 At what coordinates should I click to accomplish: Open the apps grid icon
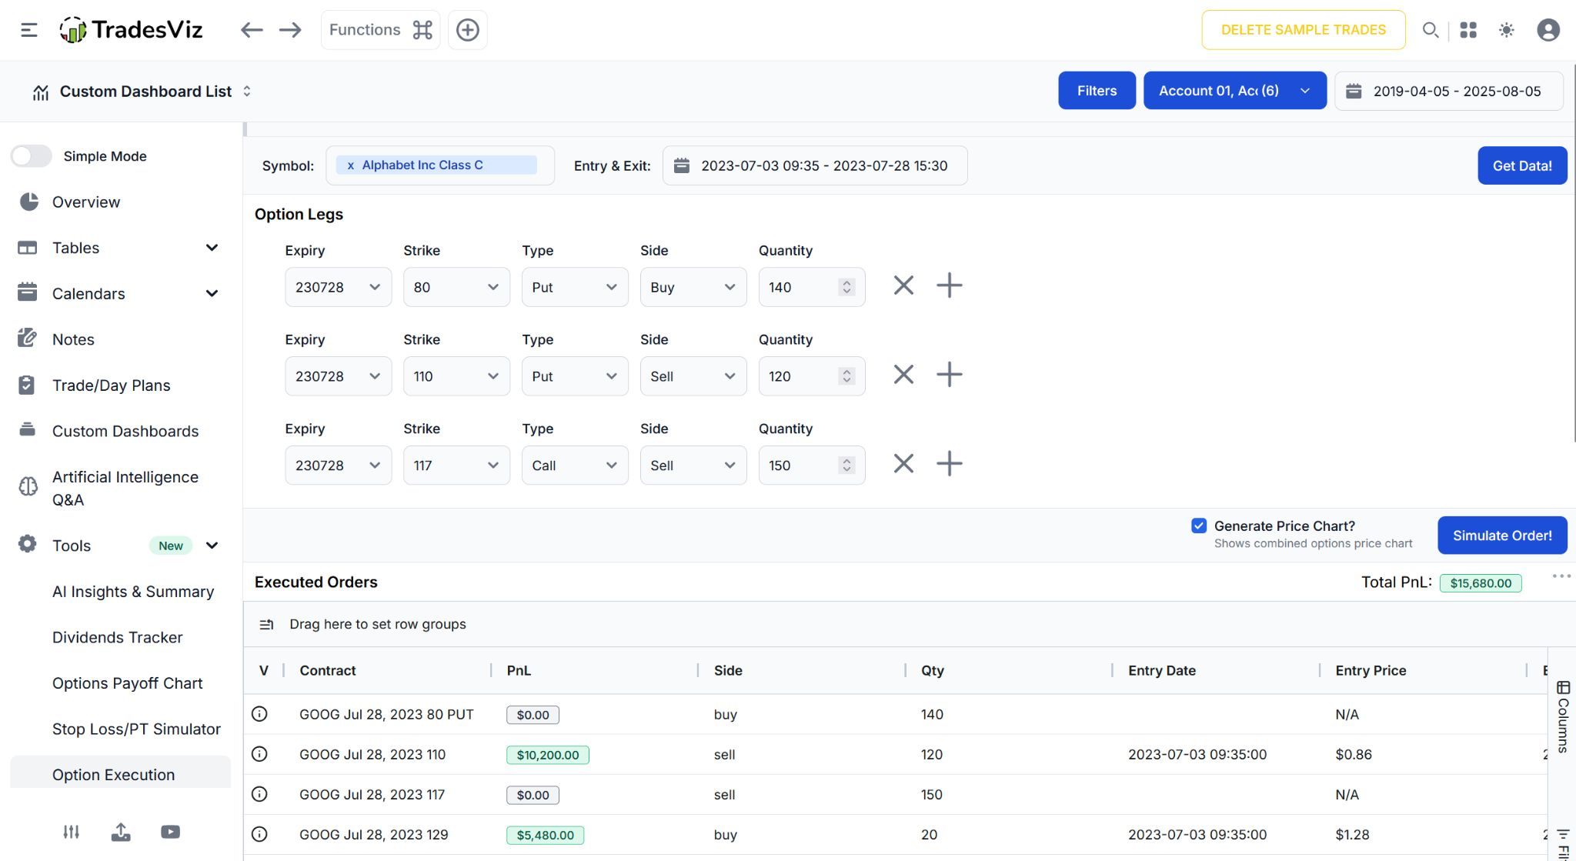tap(1467, 30)
